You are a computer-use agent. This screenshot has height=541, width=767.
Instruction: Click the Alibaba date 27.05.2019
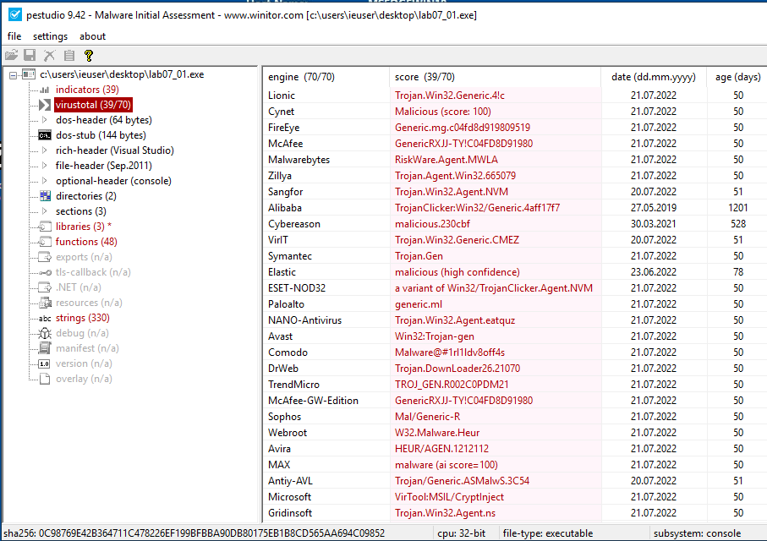[654, 208]
